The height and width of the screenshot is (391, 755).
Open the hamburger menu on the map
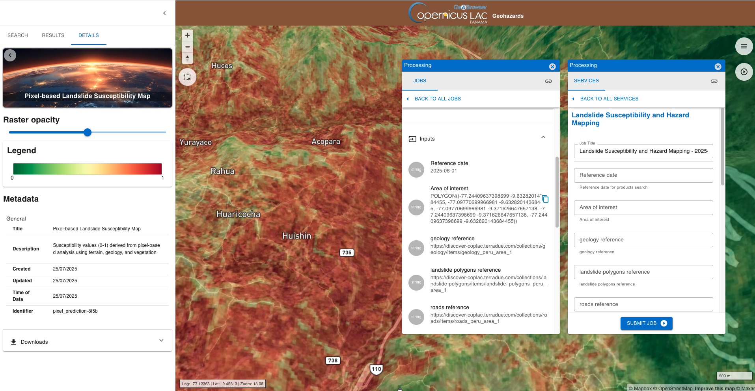(x=744, y=46)
